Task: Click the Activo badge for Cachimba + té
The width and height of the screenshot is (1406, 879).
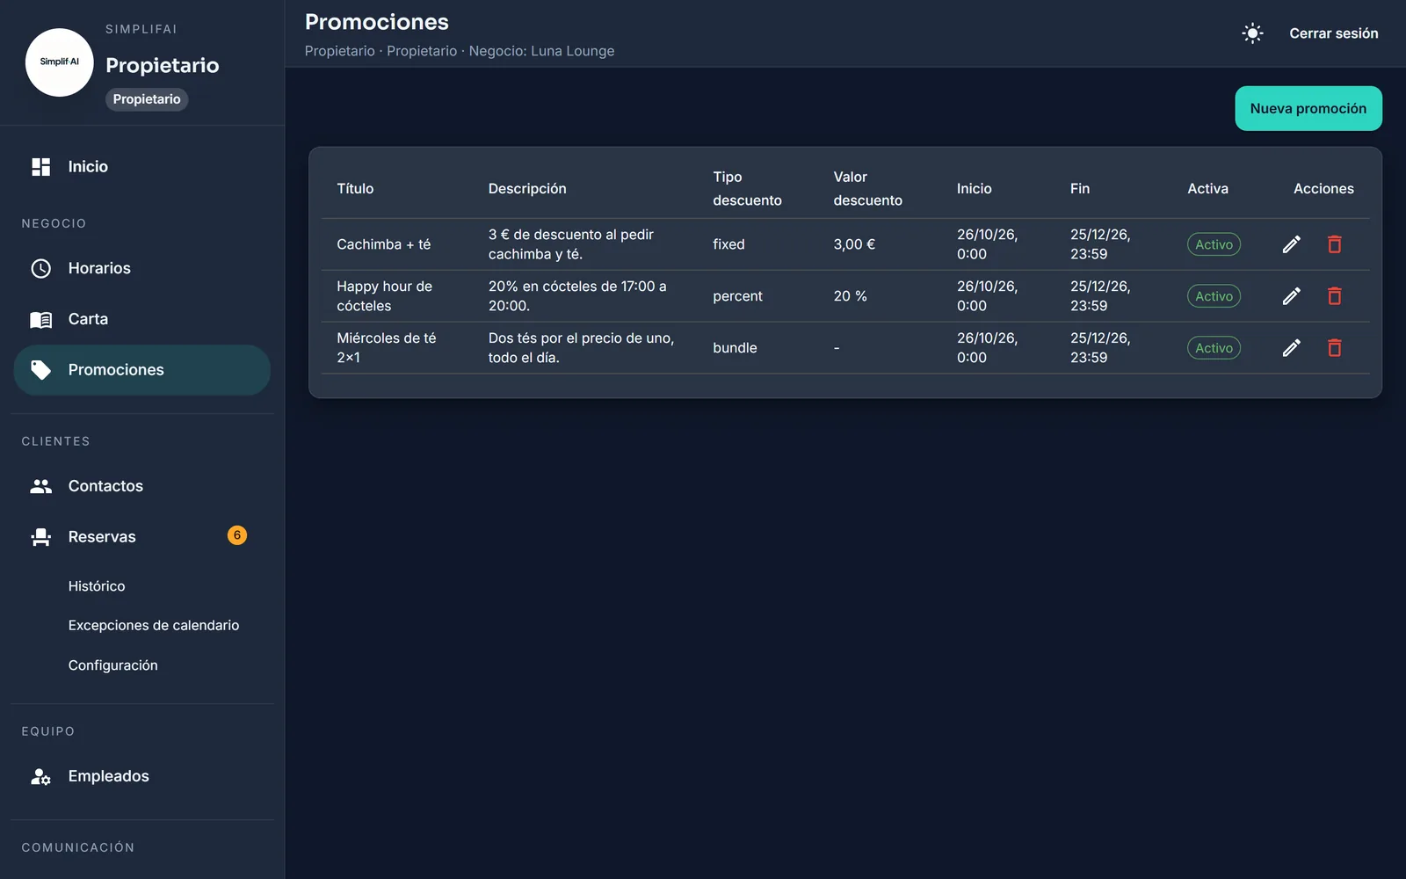Action: [1214, 244]
